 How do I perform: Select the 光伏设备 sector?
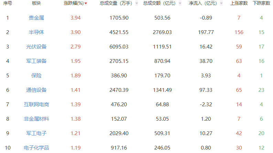36,47
